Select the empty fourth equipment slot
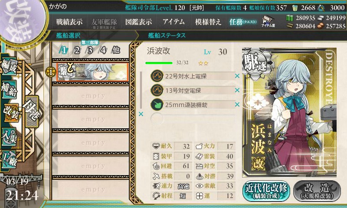The height and width of the screenshot is (208, 347). 193,118
